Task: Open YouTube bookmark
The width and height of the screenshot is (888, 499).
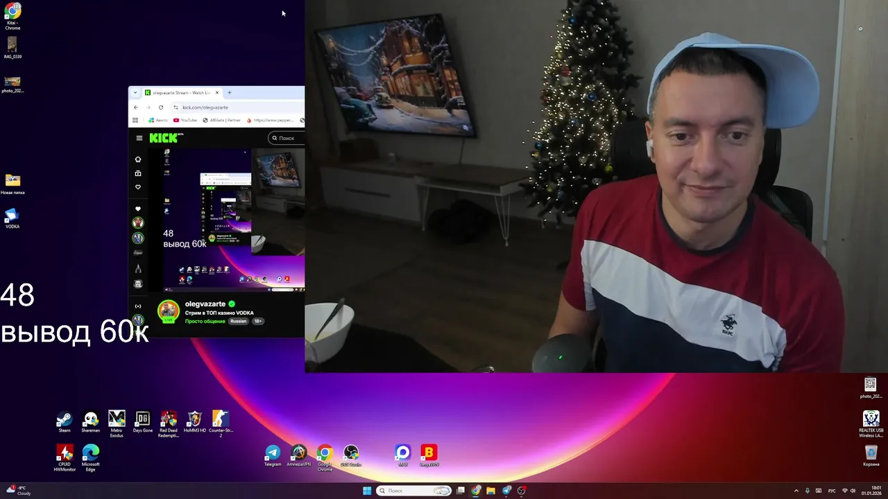Action: (185, 121)
